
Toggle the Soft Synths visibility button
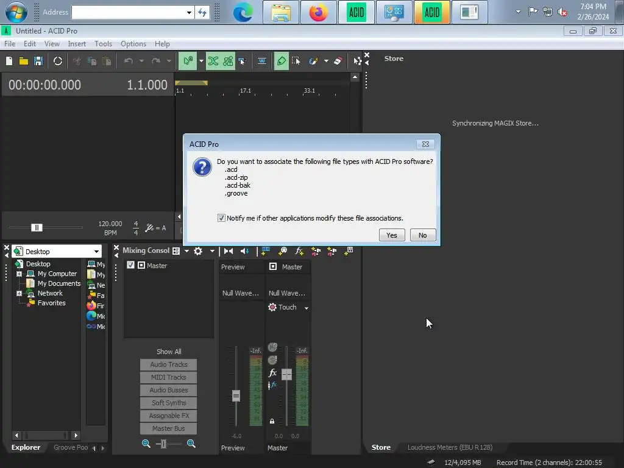[168, 403]
